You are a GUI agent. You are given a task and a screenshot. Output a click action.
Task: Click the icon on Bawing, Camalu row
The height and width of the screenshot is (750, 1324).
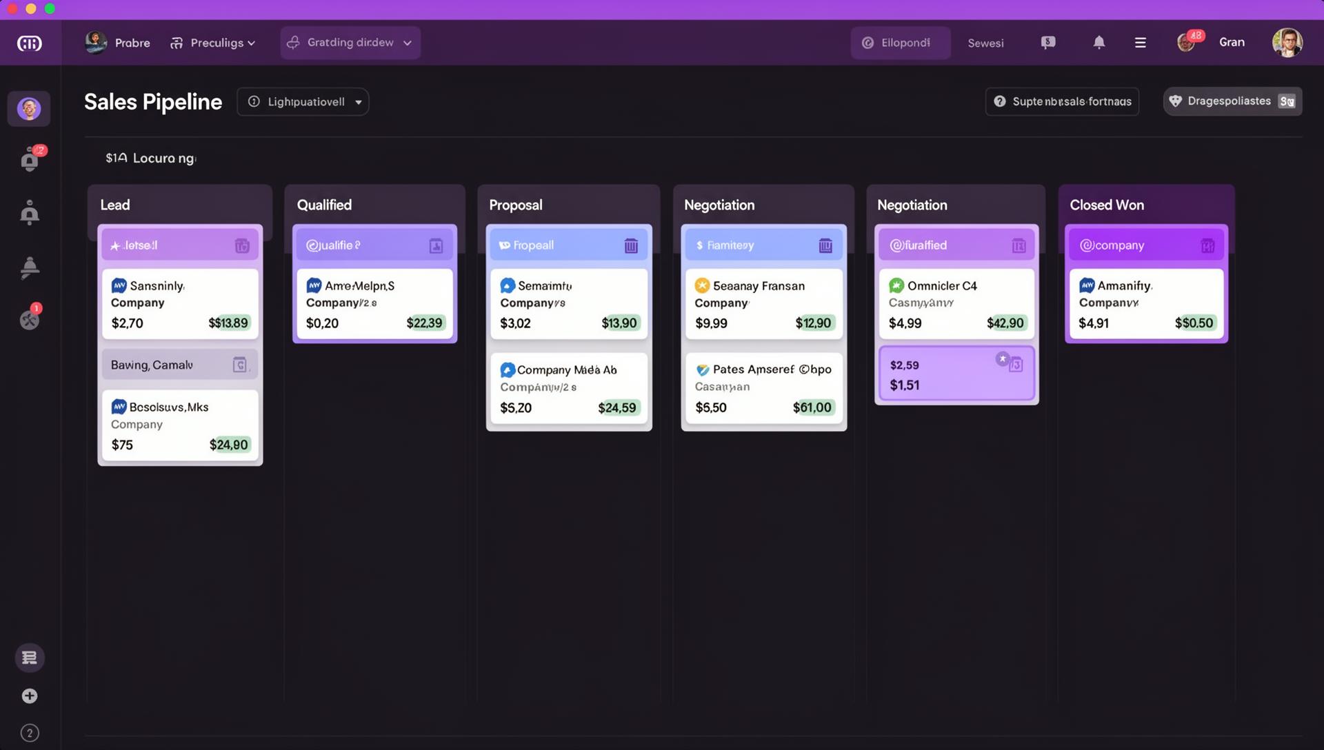[x=239, y=365]
